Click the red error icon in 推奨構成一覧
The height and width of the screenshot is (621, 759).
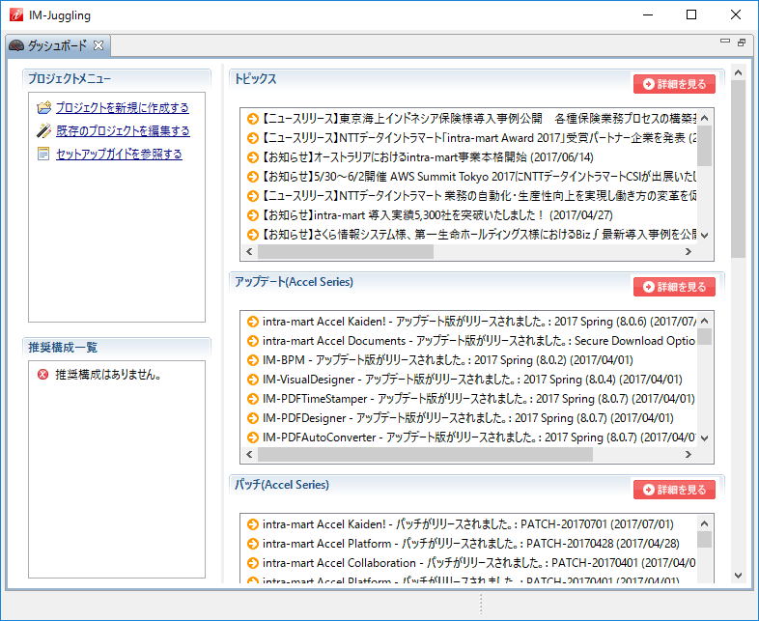tap(43, 374)
